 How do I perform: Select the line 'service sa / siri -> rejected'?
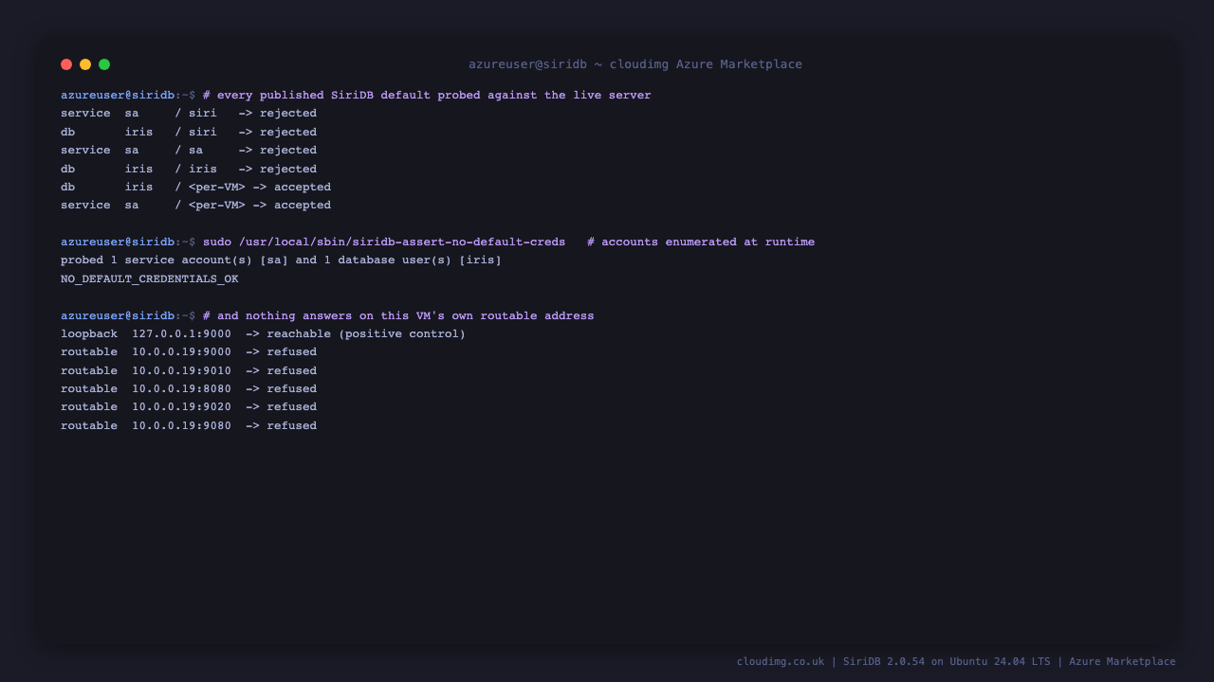[189, 114]
